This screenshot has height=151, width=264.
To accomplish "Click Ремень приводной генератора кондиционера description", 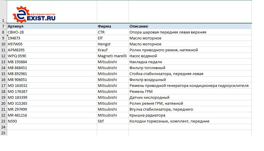I will (x=190, y=86).
